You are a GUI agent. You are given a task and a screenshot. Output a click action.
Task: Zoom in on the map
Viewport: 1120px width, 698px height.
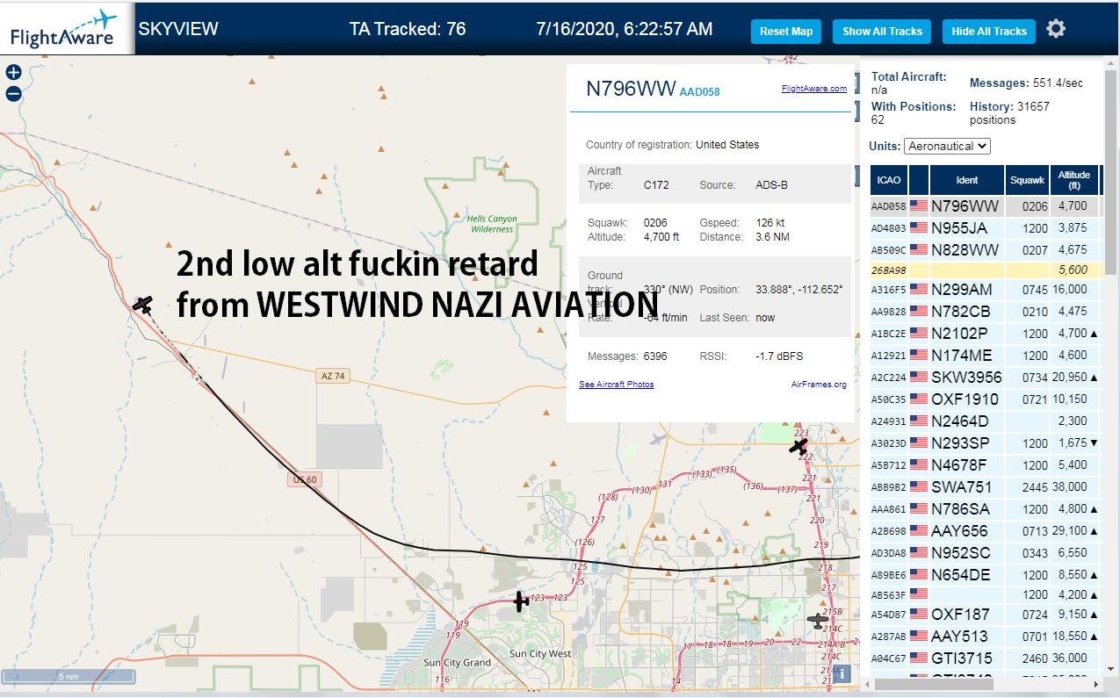tap(13, 73)
